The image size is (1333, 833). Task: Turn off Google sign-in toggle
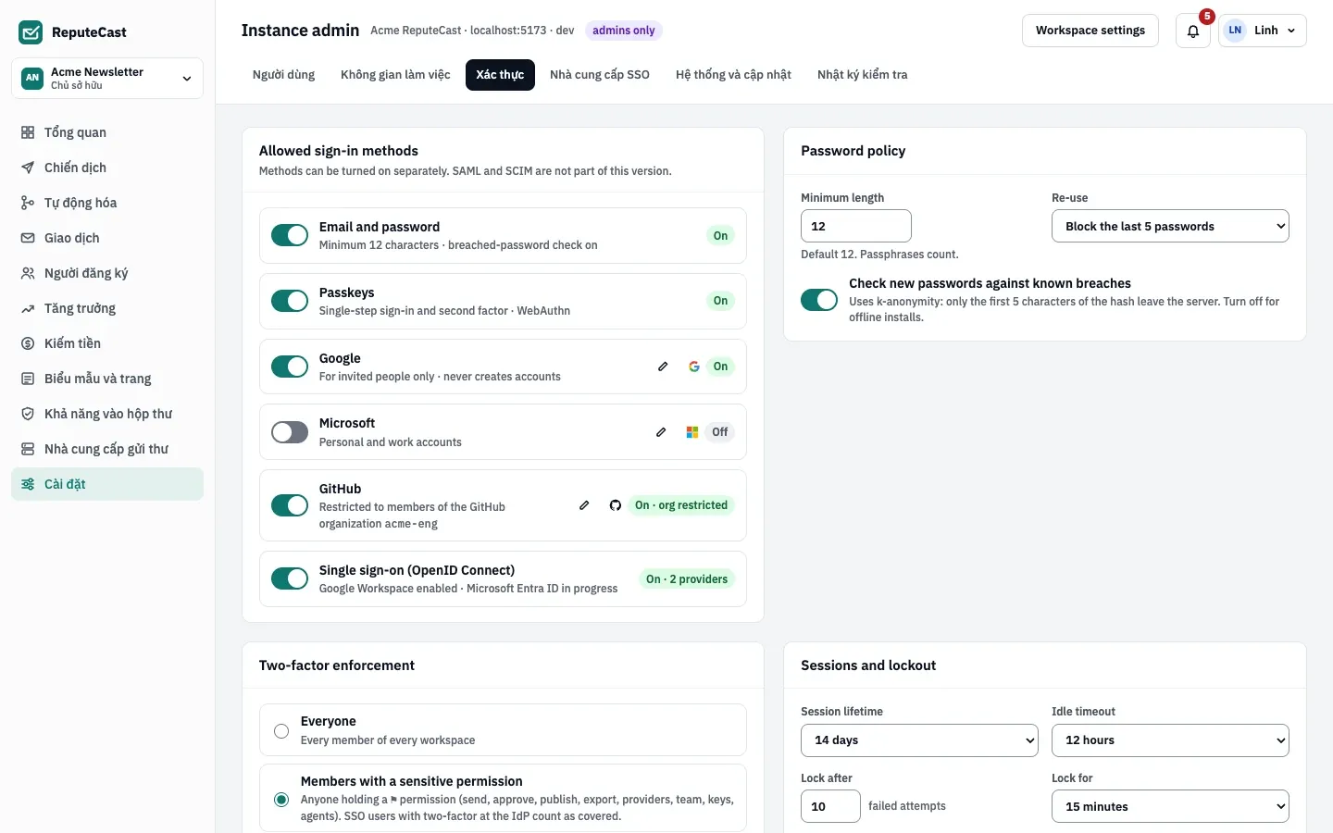tap(290, 367)
